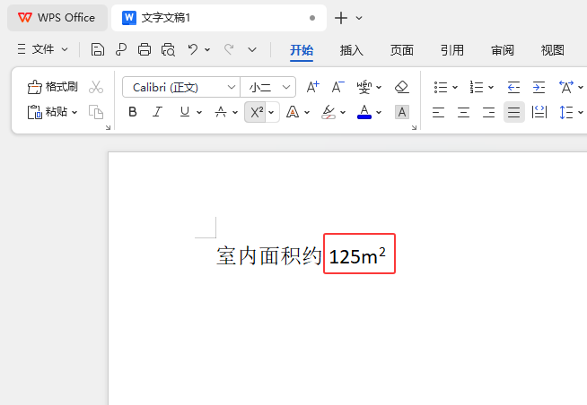Apply text highlight with the highlighter icon
Screen dimensions: 587x405
[329, 112]
